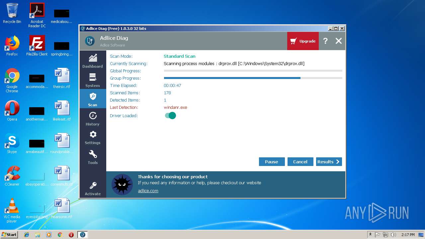
Task: Select the Scan section in sidebar
Action: (x=93, y=99)
